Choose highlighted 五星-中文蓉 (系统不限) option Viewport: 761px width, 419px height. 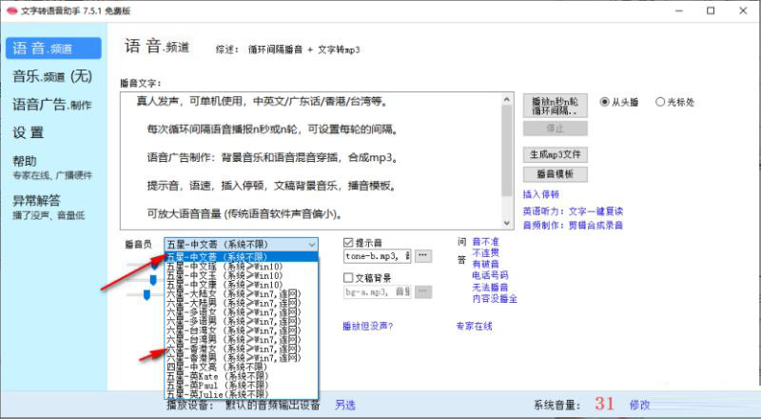tap(242, 257)
